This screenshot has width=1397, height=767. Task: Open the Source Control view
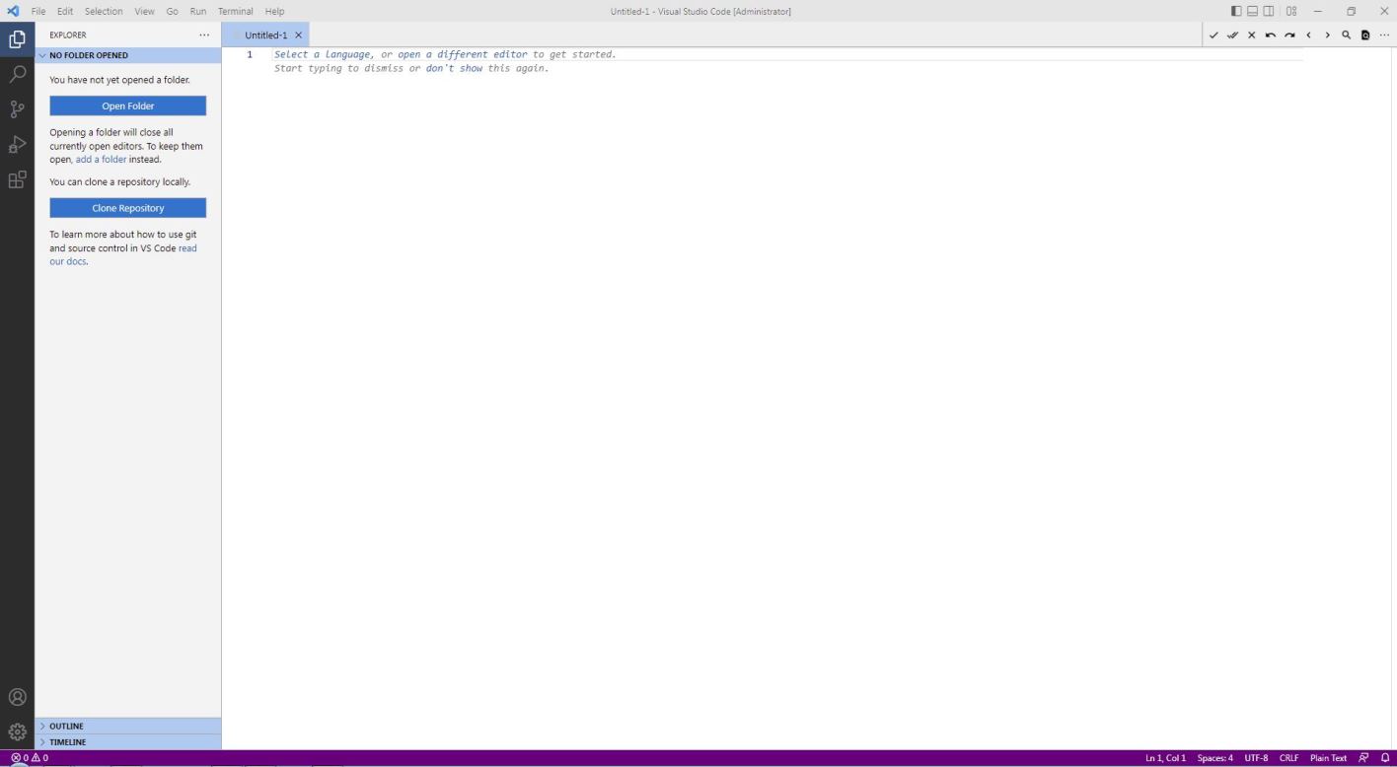click(x=17, y=109)
